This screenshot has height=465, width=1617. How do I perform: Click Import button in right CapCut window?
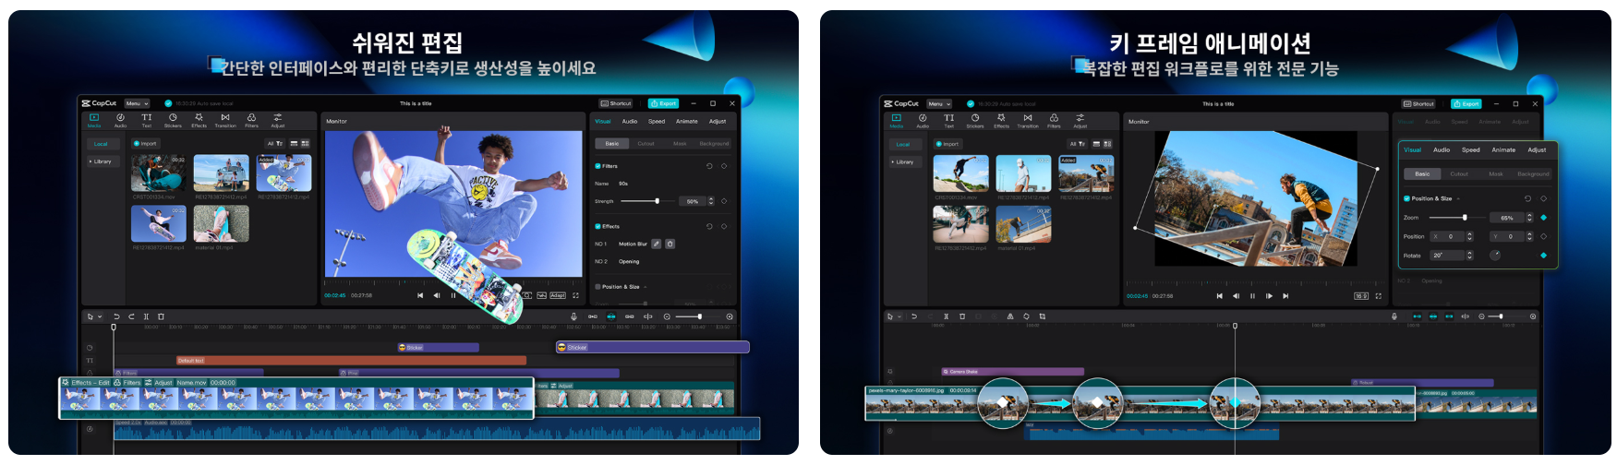(x=947, y=144)
